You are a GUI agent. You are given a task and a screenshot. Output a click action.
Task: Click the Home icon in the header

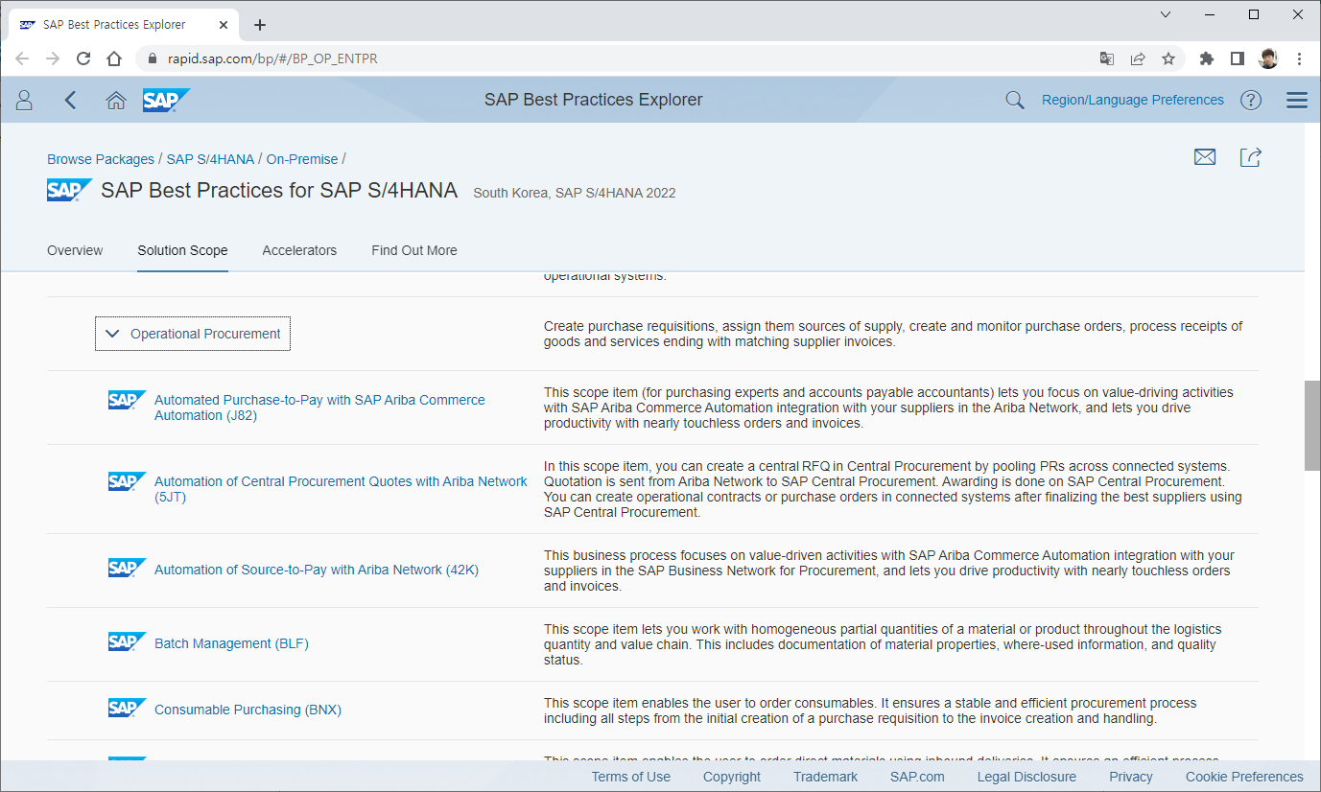point(116,100)
